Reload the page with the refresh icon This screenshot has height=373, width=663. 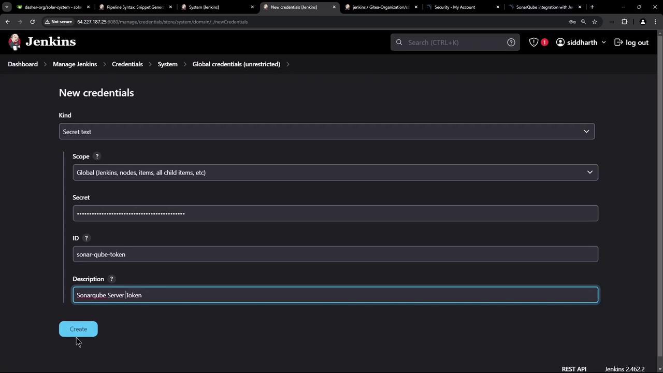tap(32, 22)
